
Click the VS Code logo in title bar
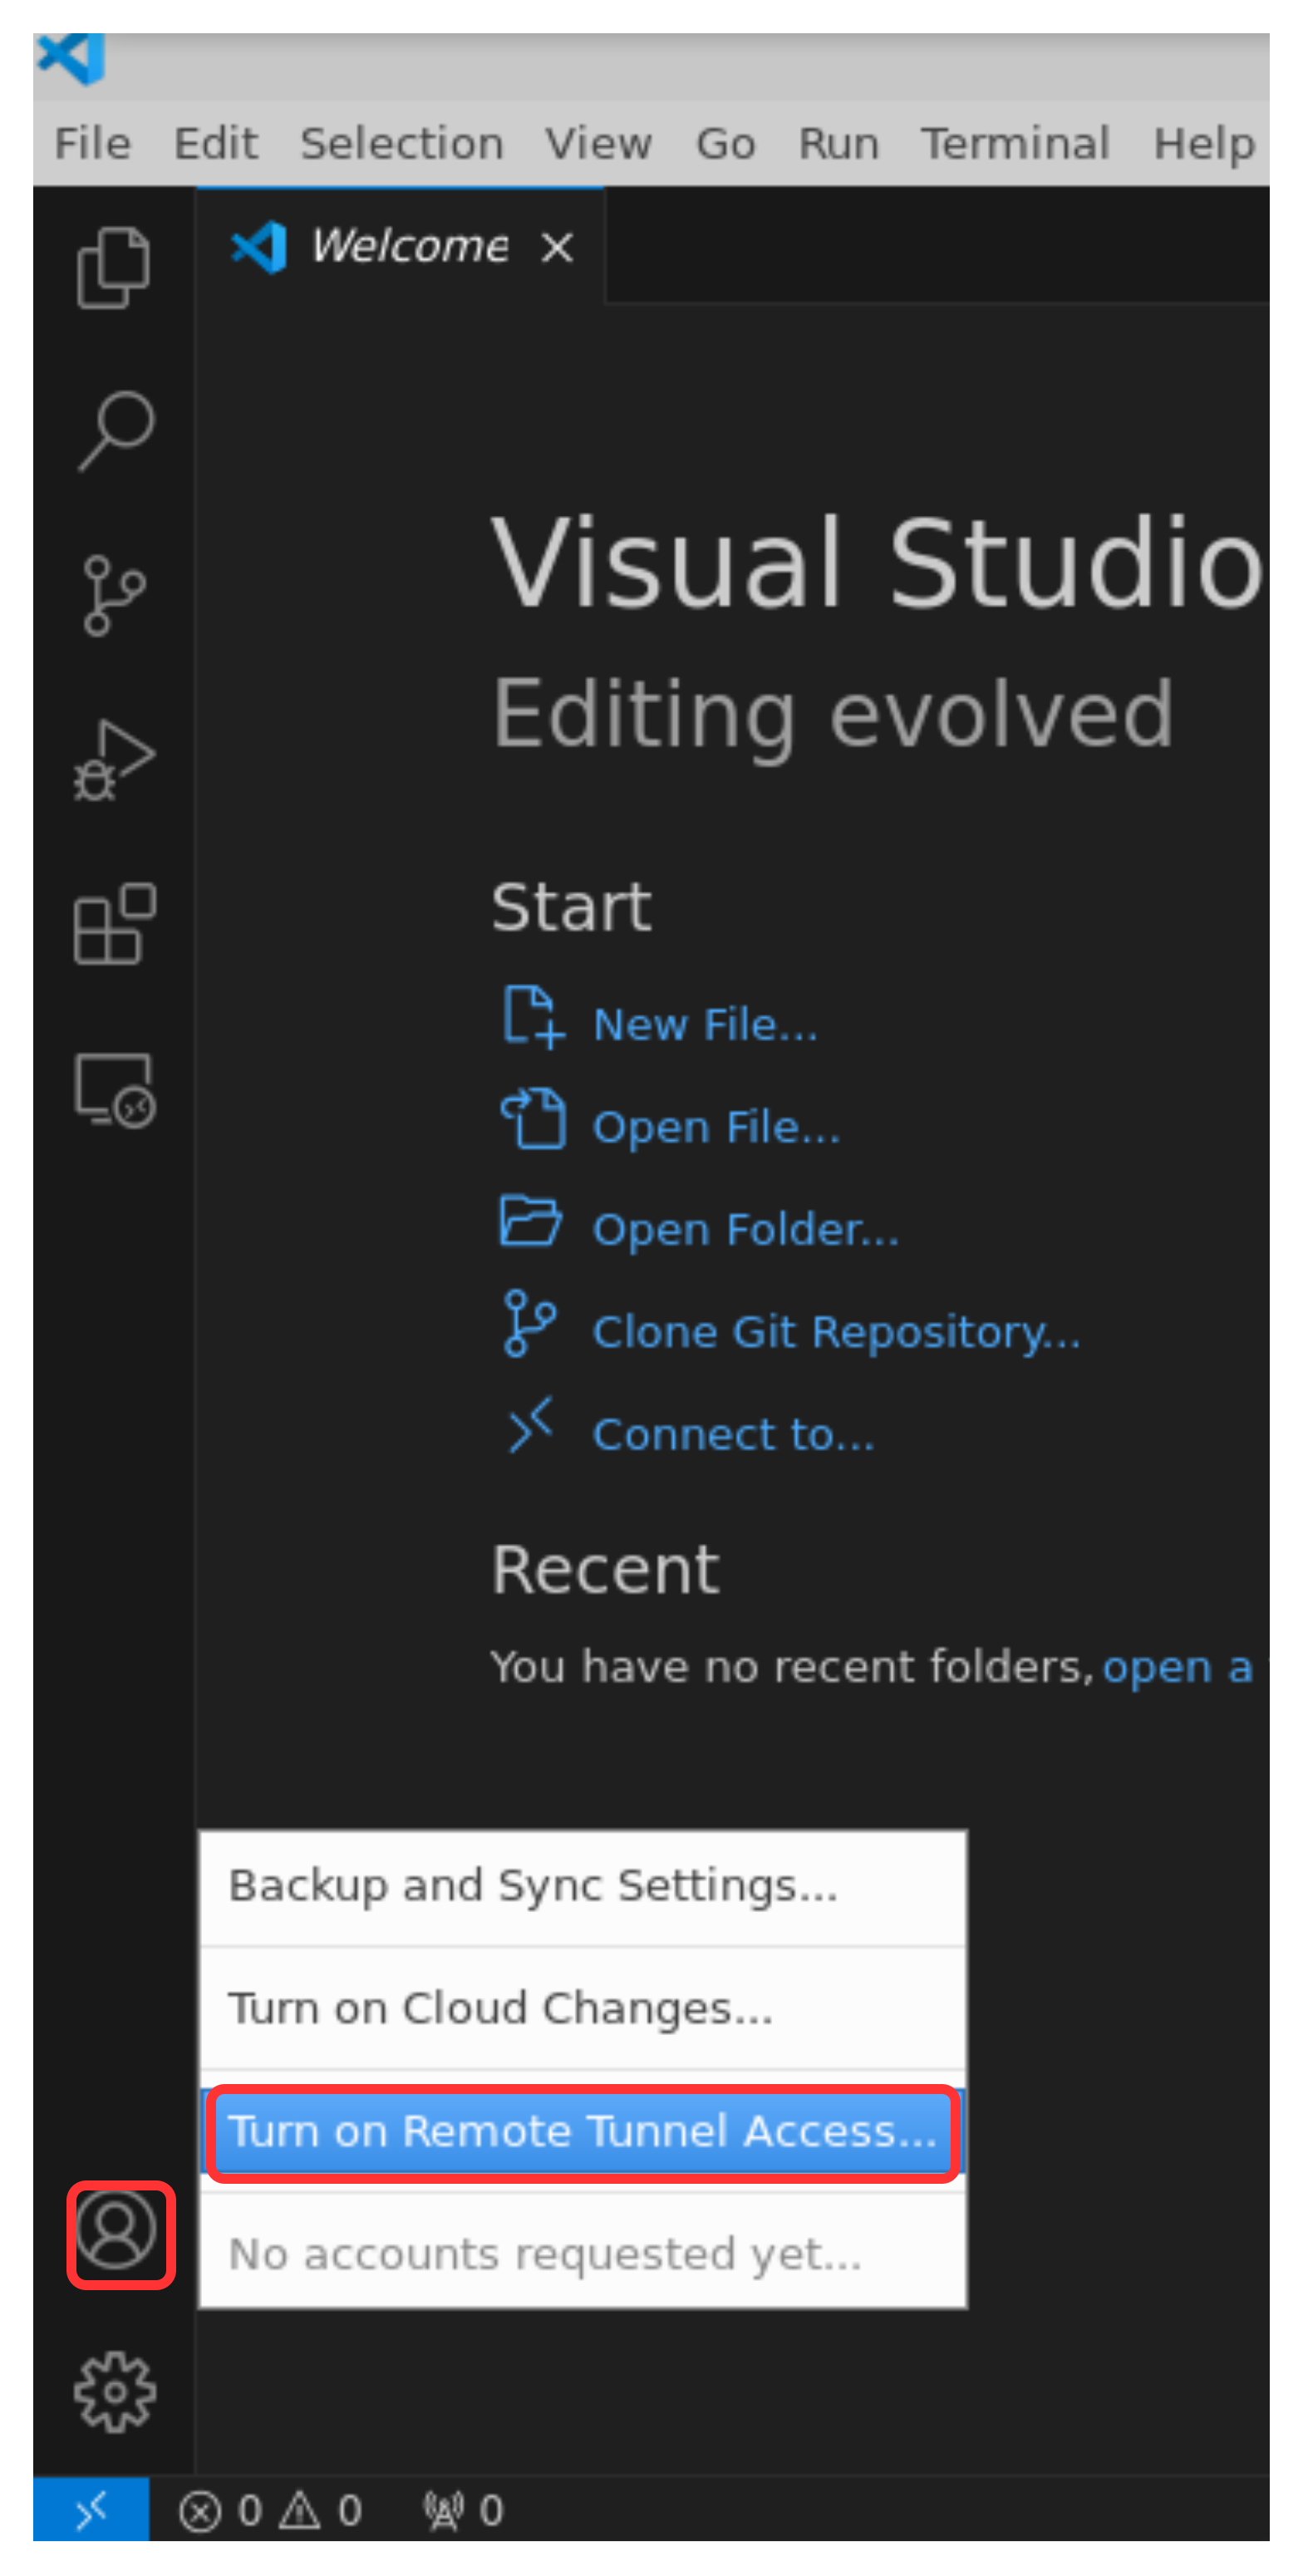[x=71, y=59]
